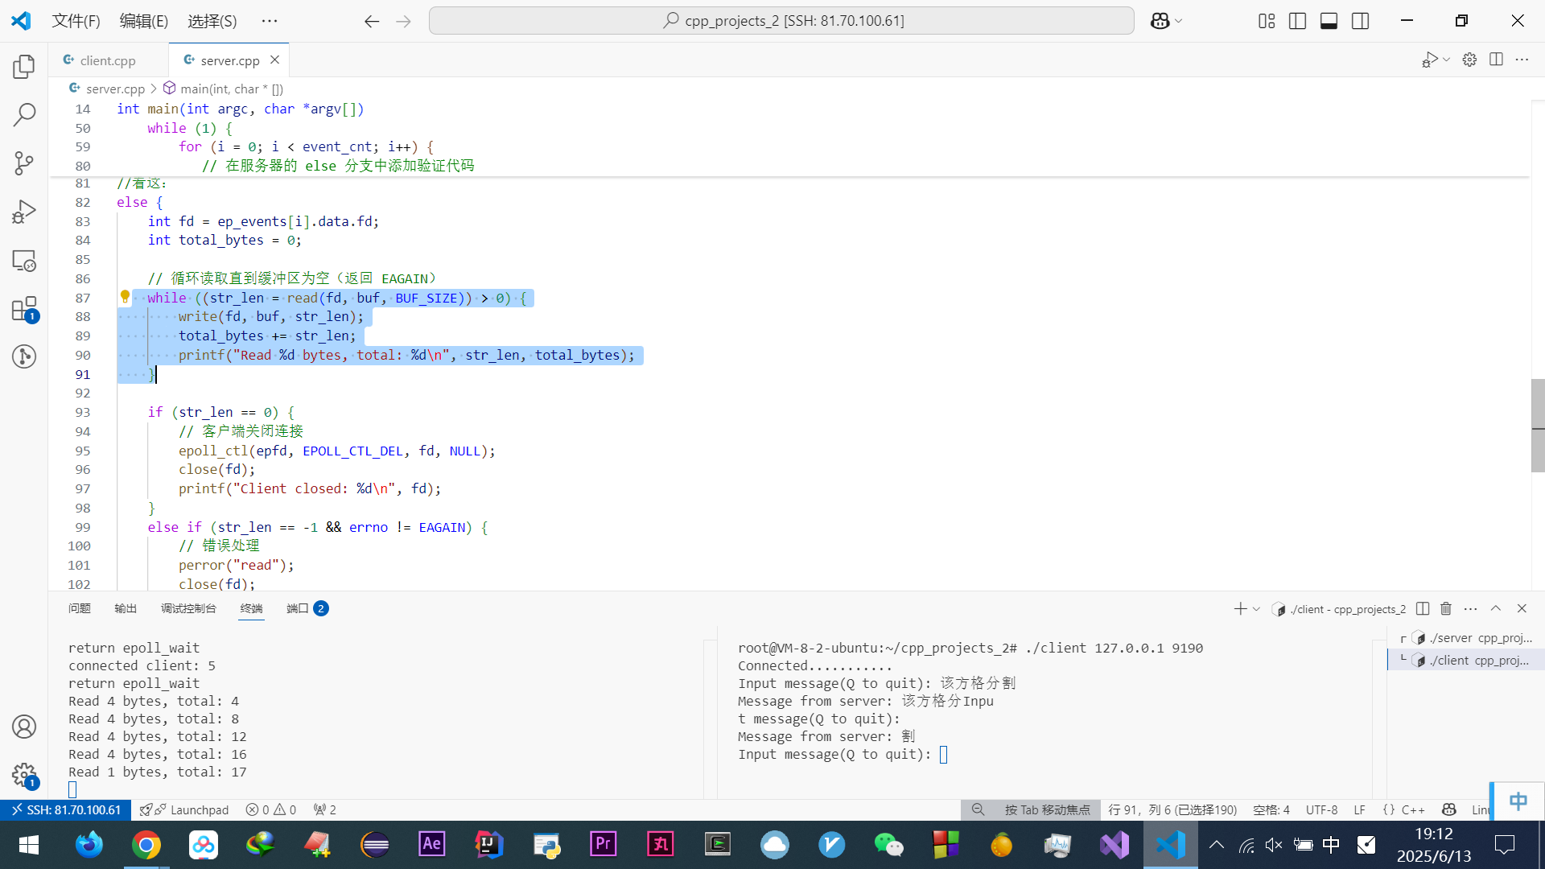Click UTF-8 encoding in status bar

point(1321,809)
